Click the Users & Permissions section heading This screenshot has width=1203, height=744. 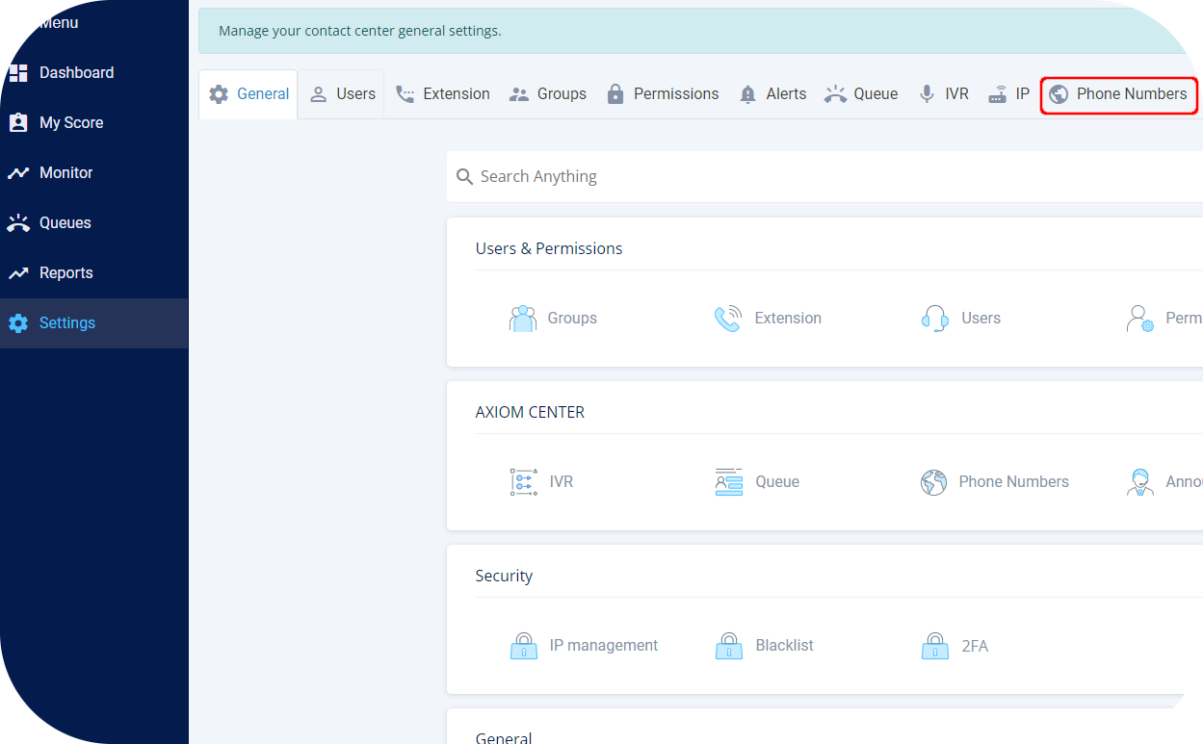549,248
